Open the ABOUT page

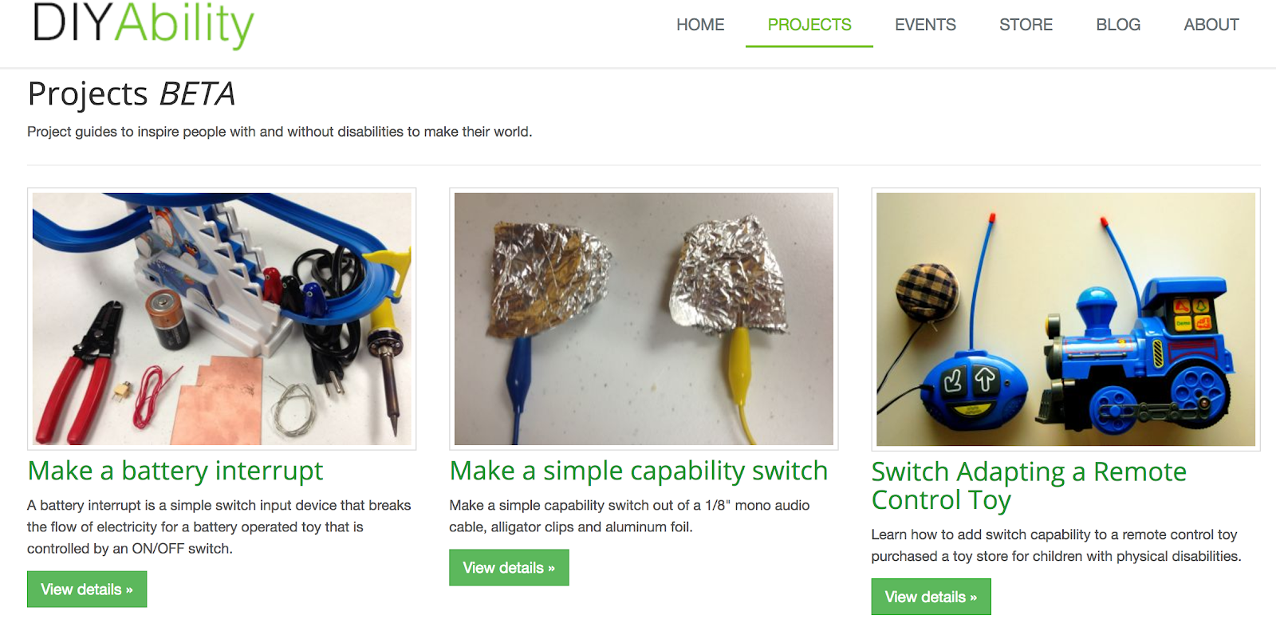pyautogui.click(x=1211, y=25)
